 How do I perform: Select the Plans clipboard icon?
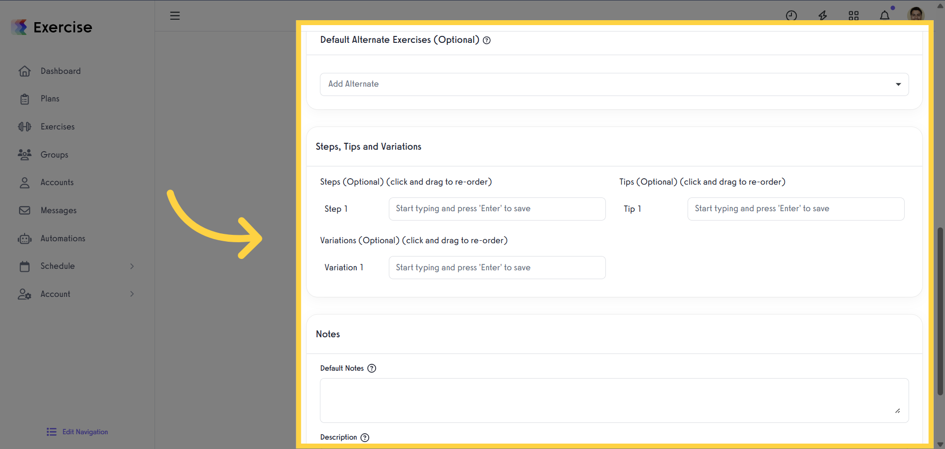coord(25,98)
